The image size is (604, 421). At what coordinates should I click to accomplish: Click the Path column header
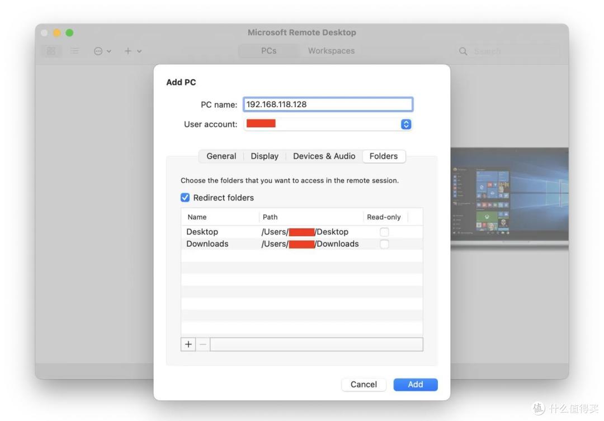pyautogui.click(x=312, y=217)
